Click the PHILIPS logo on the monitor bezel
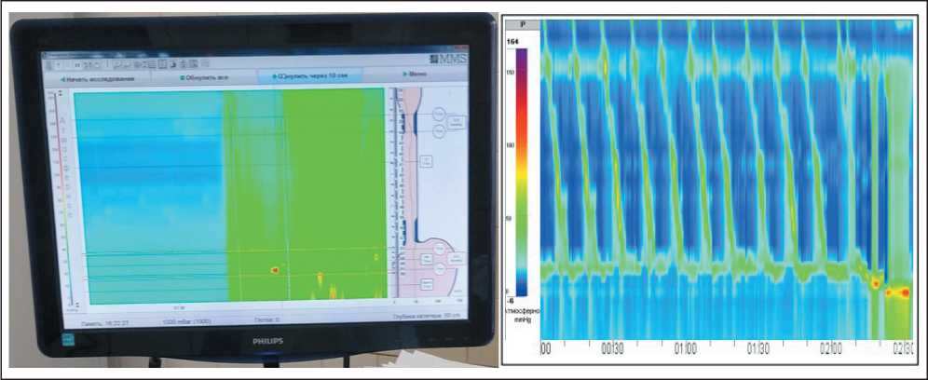Screen dimensions: 928x380 coord(266,341)
